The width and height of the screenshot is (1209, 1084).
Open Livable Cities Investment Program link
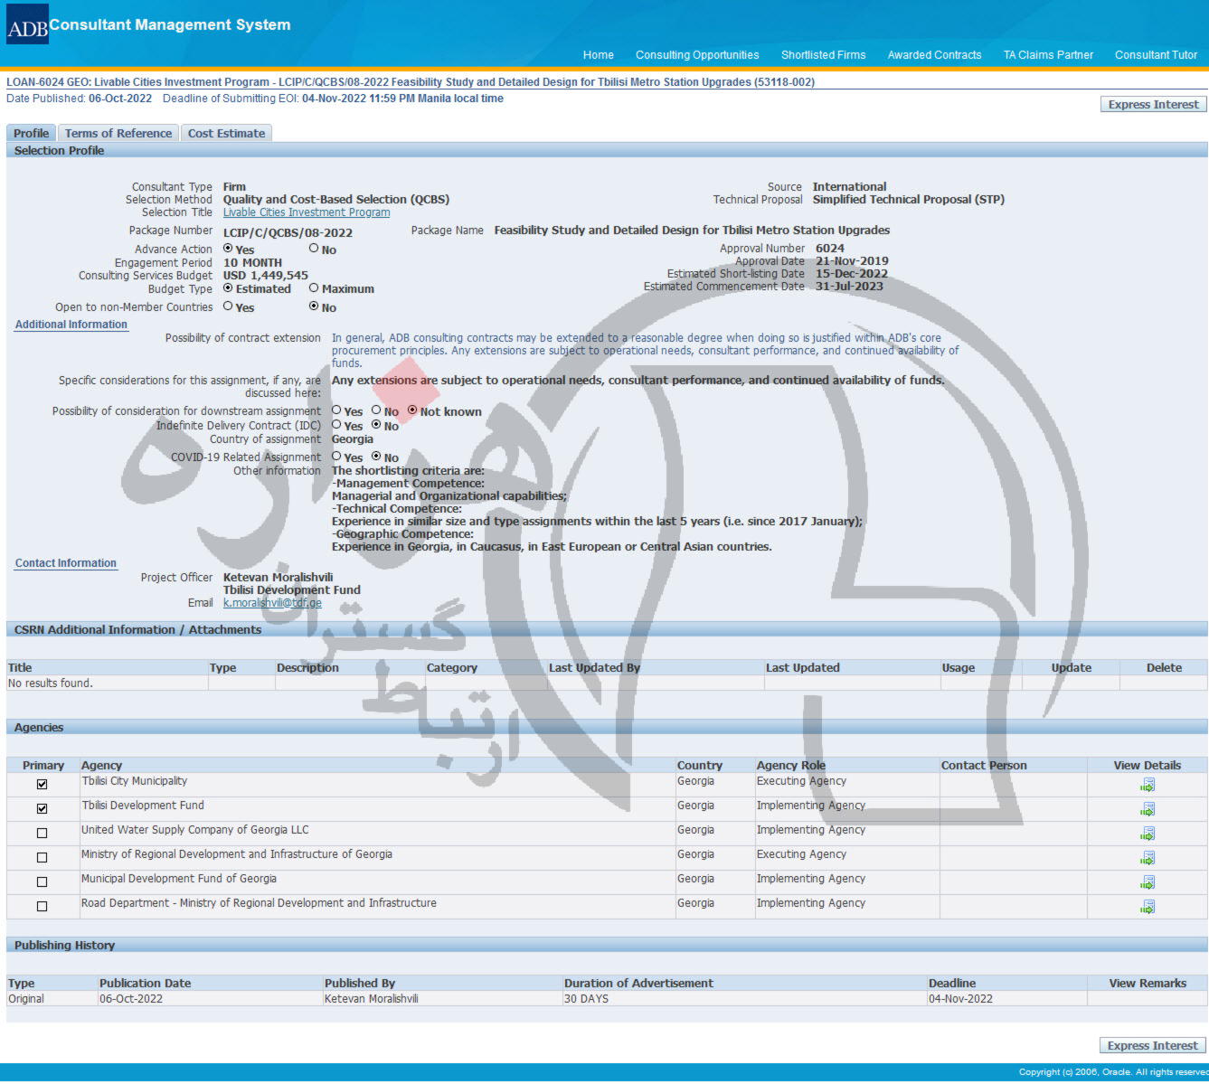[307, 212]
